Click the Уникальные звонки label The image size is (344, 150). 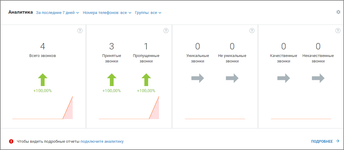click(198, 58)
